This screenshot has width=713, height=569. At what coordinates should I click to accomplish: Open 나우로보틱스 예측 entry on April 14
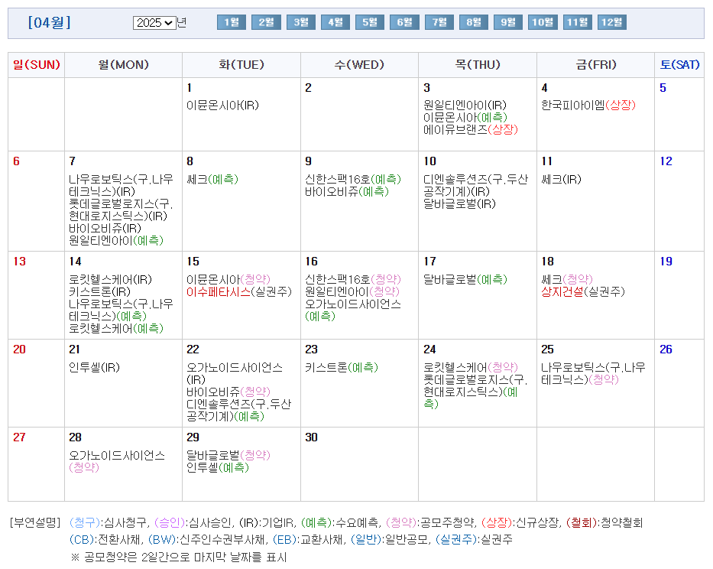click(x=121, y=310)
